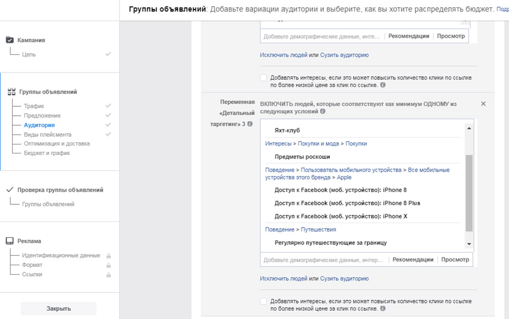This screenshot has width=509, height=319.
Task: Open Виды плейсмента in the sidebar
Action: (48, 135)
